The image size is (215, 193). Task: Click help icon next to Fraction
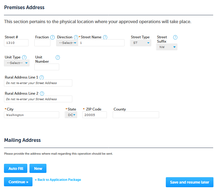point(52,37)
